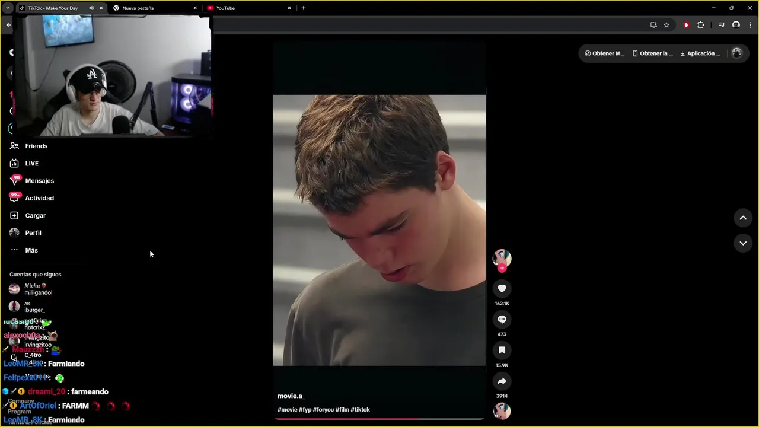Open the Chrome extensions puzzle icon
The height and width of the screenshot is (427, 759).
coord(700,25)
